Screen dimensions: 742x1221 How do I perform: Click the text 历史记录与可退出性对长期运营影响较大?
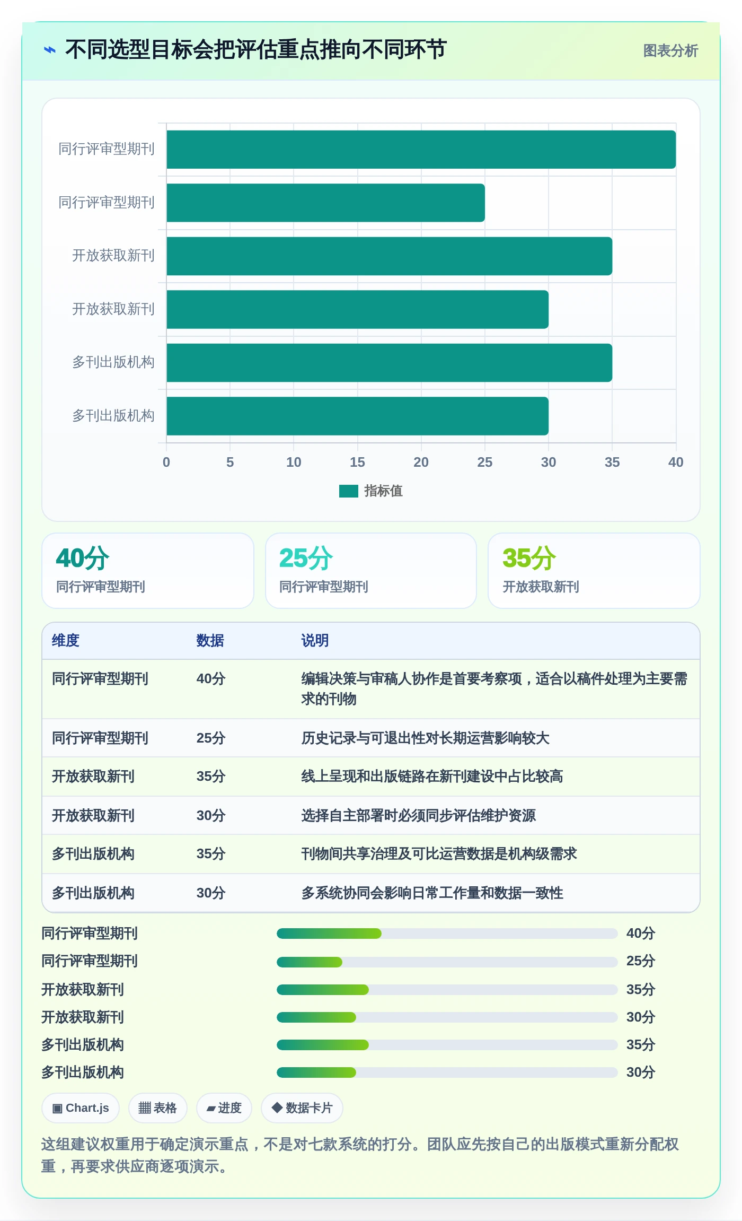(425, 738)
